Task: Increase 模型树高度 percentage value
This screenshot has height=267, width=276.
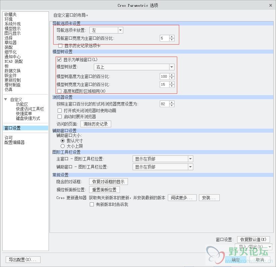Action: 172,75
